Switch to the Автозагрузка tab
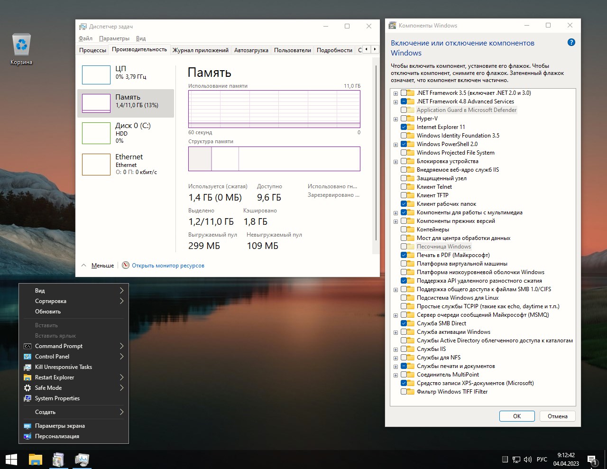 [251, 50]
